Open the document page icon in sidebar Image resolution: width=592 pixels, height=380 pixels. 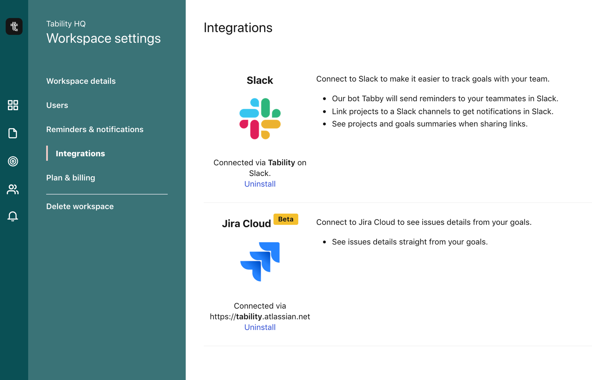tap(13, 133)
